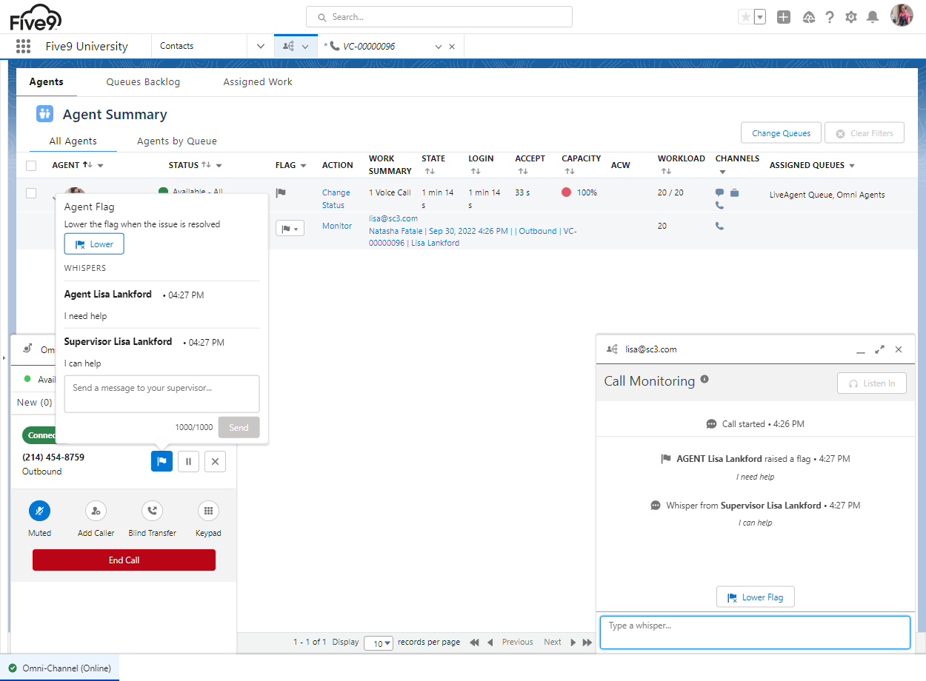Image resolution: width=926 pixels, height=681 pixels.
Task: Click the Monitor action link
Action: pyautogui.click(x=337, y=226)
